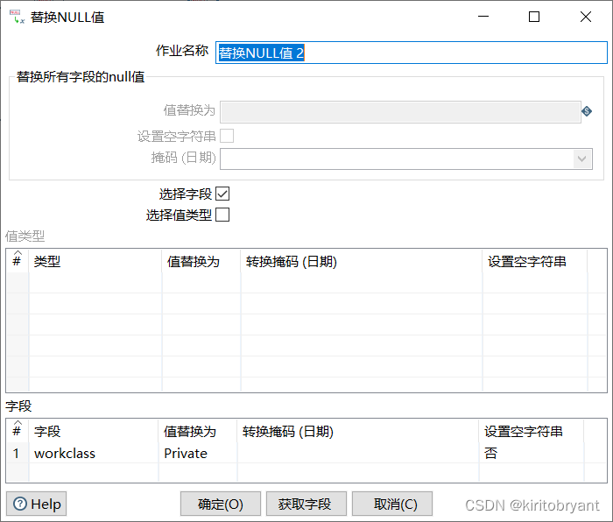Image resolution: width=613 pixels, height=522 pixels.
Task: Select row number 1 in fields table
Action: click(17, 453)
